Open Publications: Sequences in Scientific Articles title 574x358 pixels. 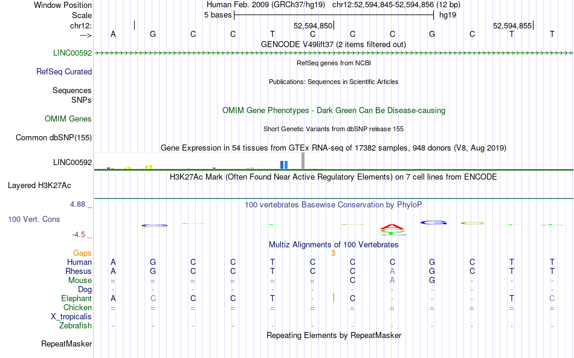[x=334, y=82]
